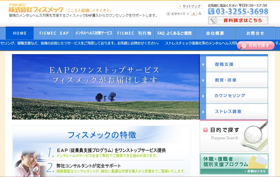Click the plus icon beside 文字サイズ
This screenshot has height=177, width=280.
pyautogui.click(x=168, y=14)
